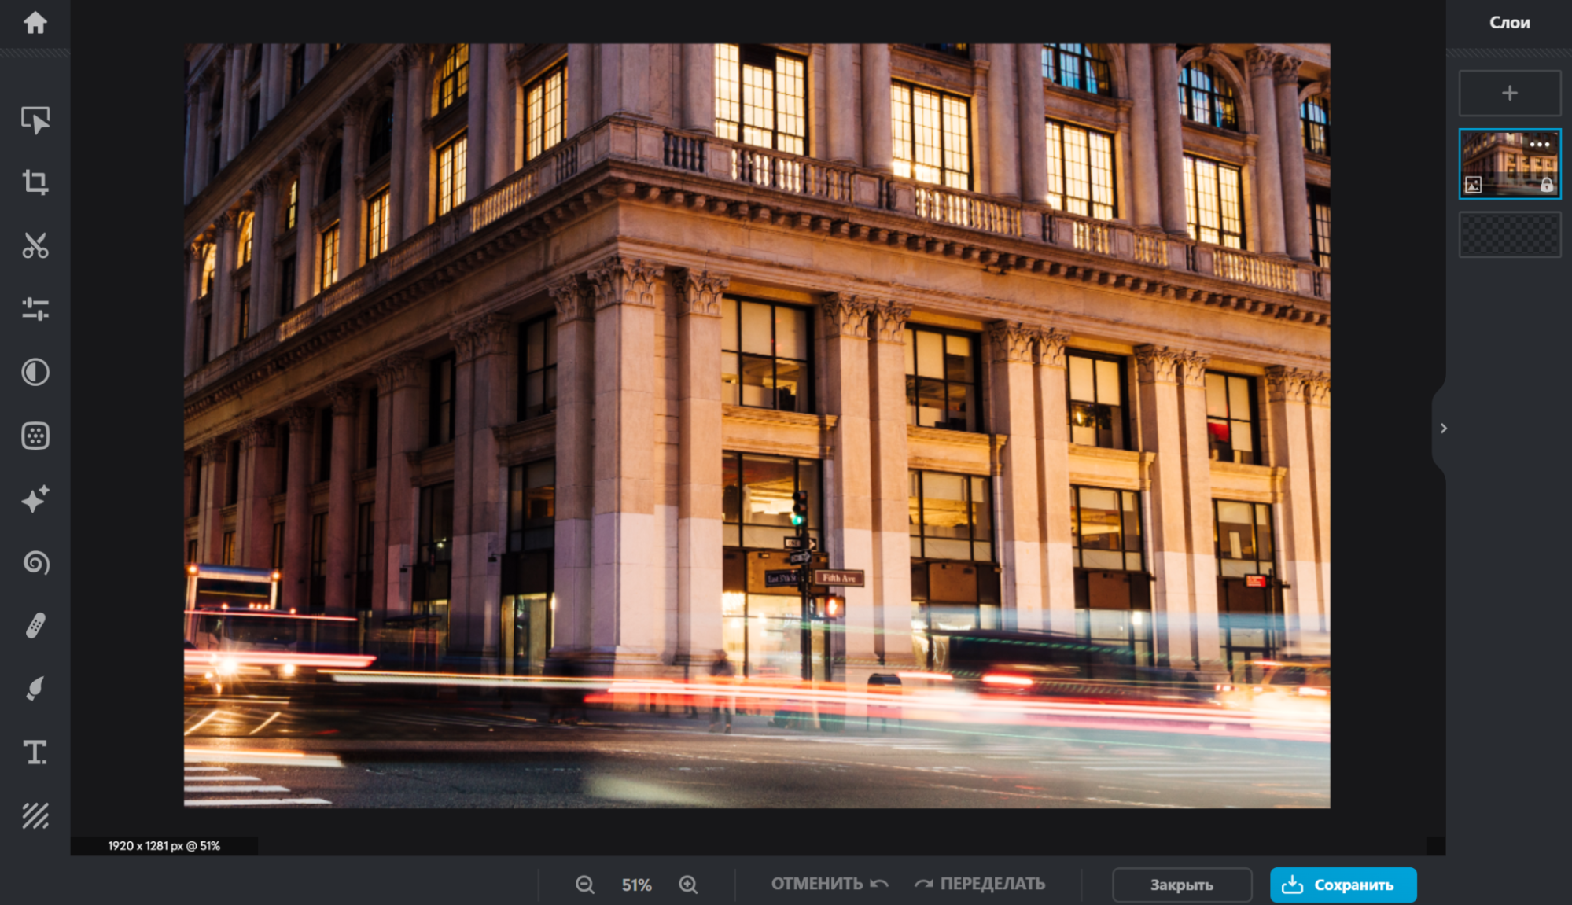Open the AI sparkle tool
Image resolution: width=1572 pixels, height=905 pixels.
(35, 499)
